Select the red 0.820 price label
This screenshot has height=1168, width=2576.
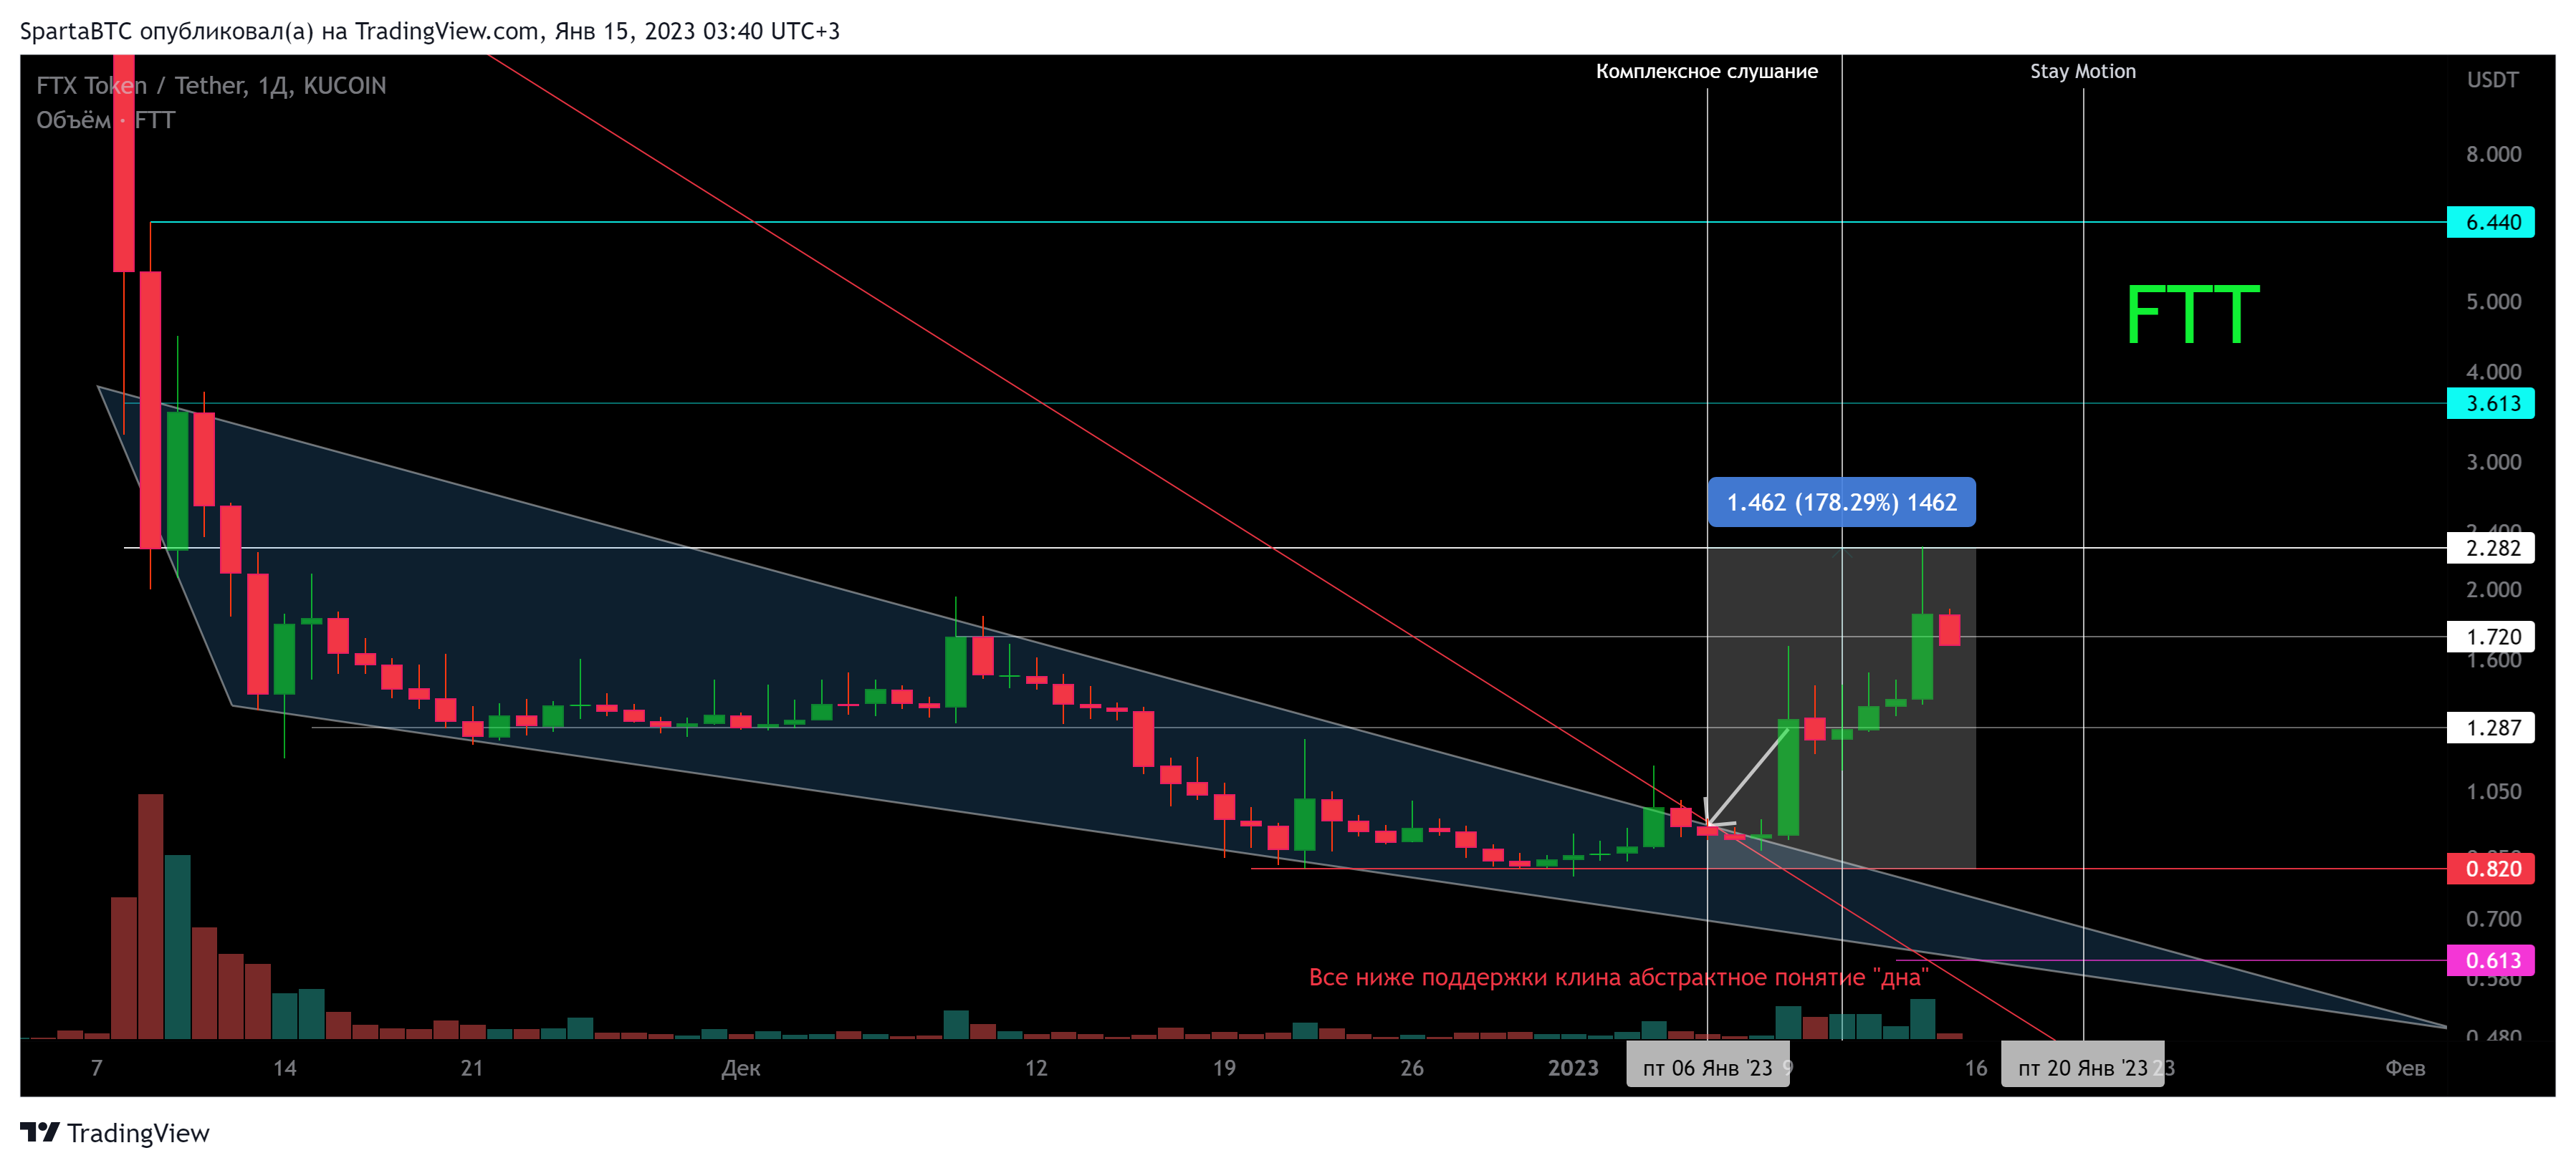[x=2490, y=868]
